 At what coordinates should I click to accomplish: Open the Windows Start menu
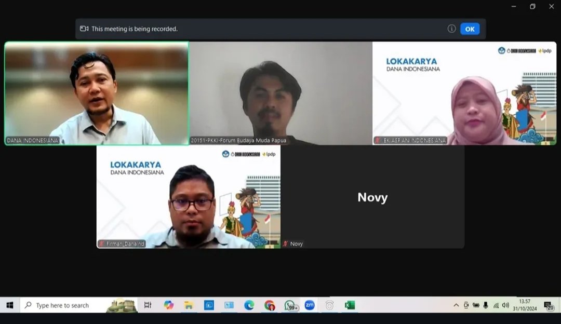(x=9, y=305)
